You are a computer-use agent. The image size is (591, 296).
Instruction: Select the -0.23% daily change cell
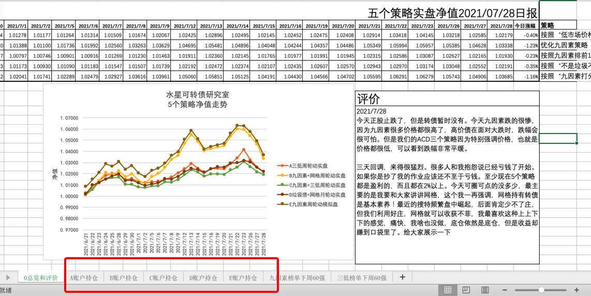coord(527,55)
